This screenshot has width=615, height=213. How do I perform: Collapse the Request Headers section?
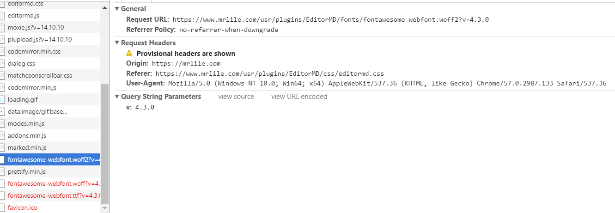coord(117,43)
